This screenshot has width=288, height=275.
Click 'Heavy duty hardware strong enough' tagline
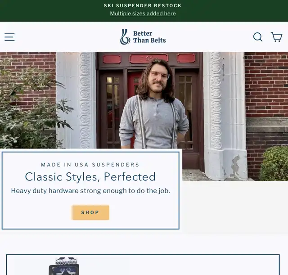[x=90, y=191]
